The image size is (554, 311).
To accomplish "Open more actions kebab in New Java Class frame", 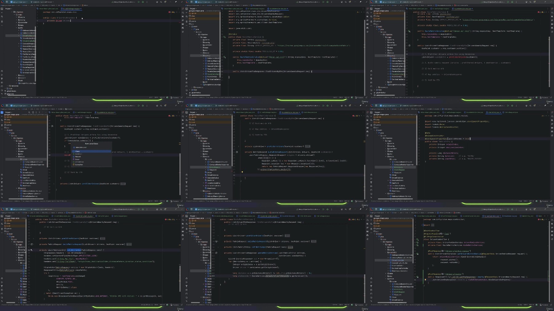I will (147, 106).
